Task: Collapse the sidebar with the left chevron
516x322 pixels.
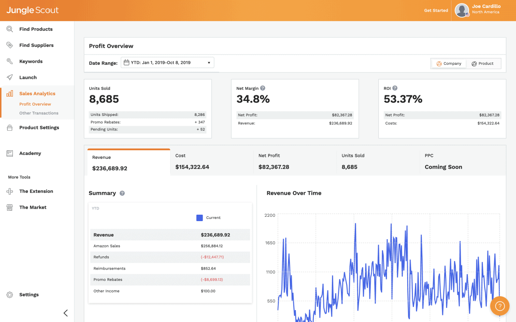Action: [65, 313]
